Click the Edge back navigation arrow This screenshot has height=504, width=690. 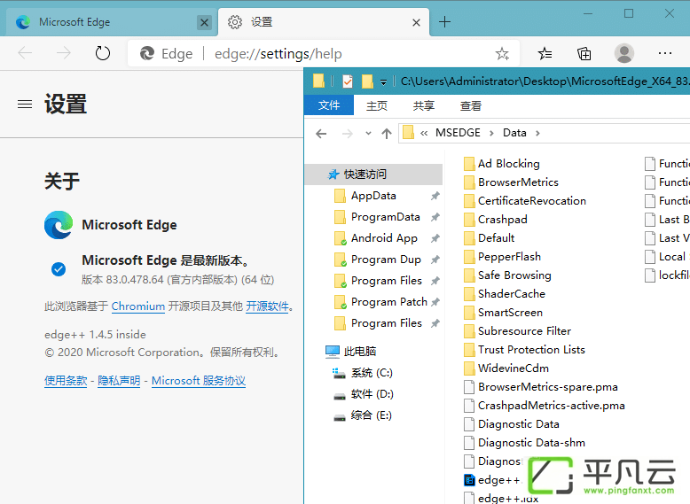click(x=25, y=54)
